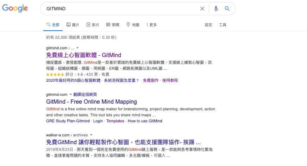Clear the search box with X icon
Image resolution: width=307 pixels, height=166 pixels.
point(202,8)
